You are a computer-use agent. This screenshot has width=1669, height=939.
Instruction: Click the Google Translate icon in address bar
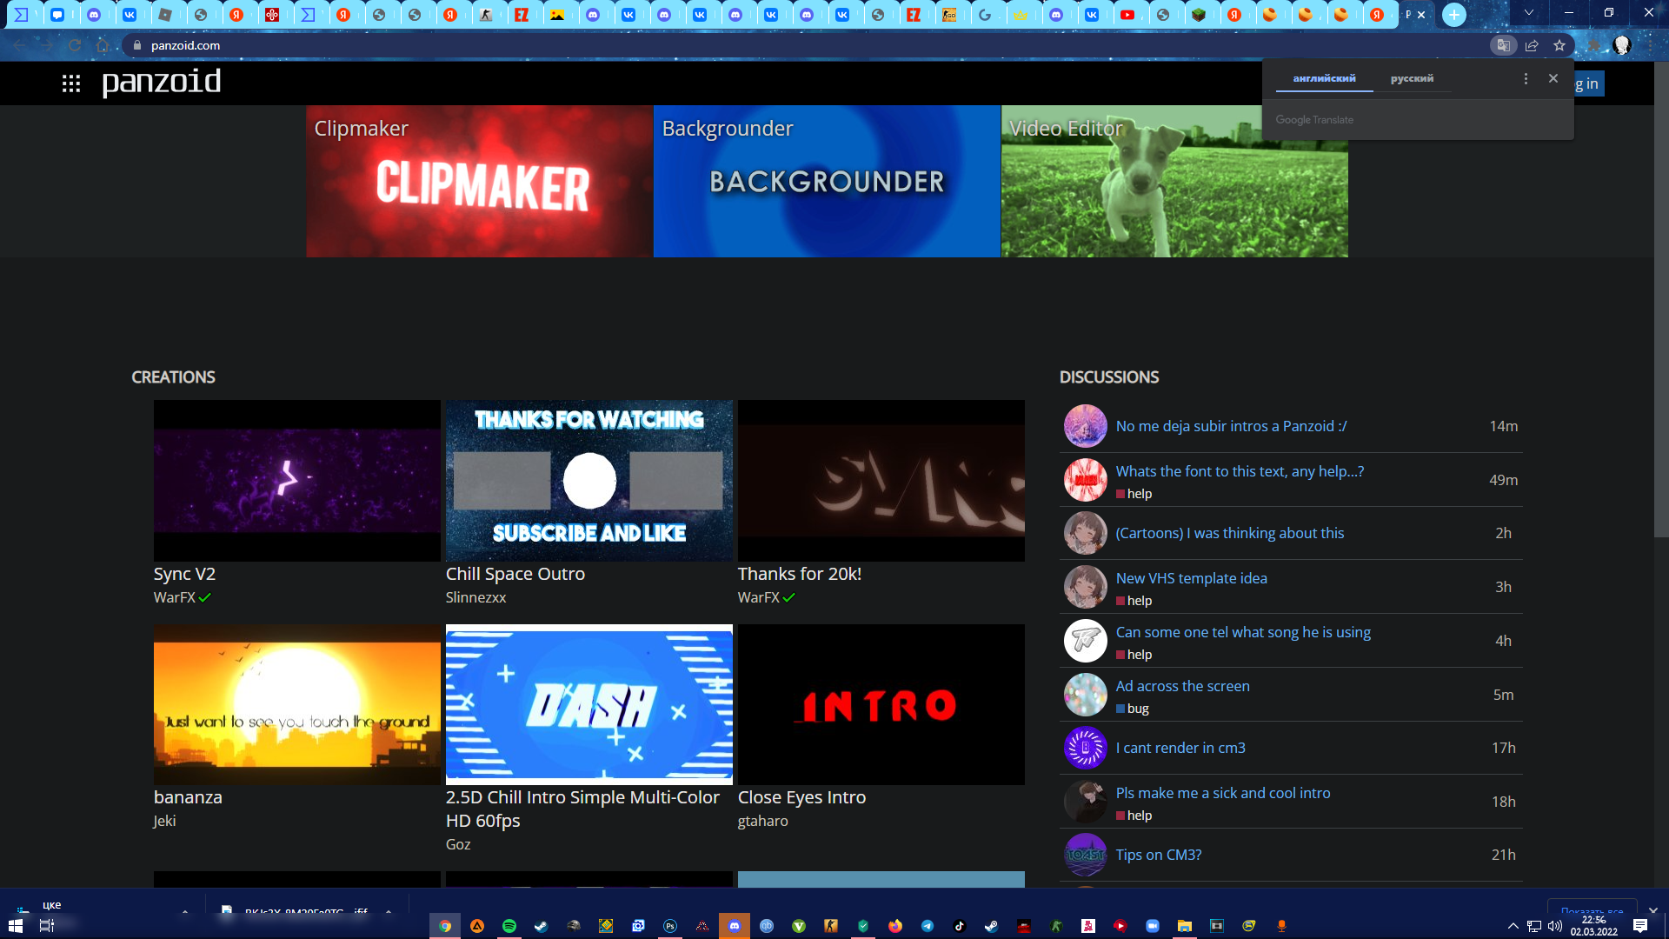(1503, 45)
